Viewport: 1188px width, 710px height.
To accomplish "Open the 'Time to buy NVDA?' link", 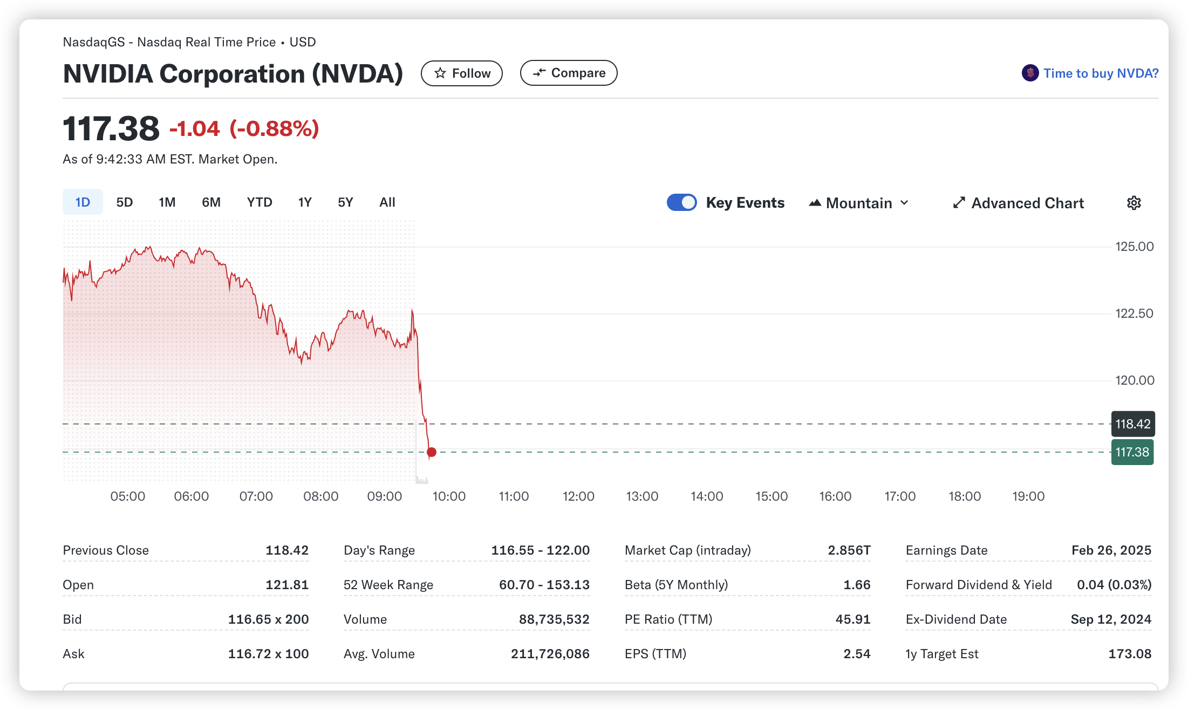I will [x=1101, y=73].
